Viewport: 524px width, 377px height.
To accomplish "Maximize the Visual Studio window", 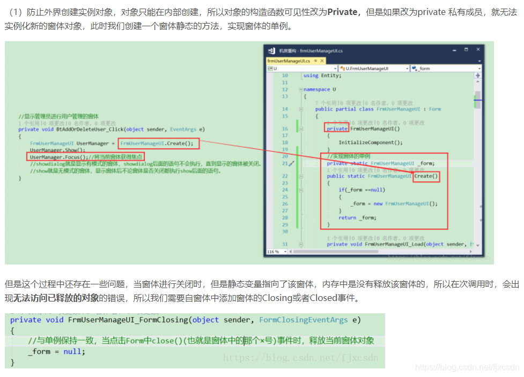I will point(466,50).
